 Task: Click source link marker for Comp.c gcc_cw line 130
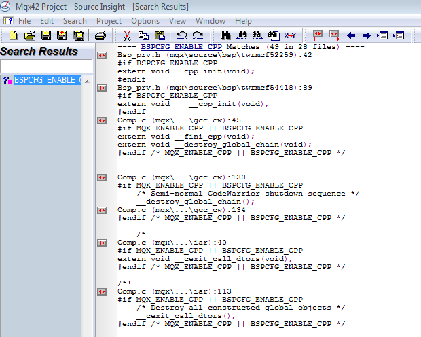(x=102, y=177)
